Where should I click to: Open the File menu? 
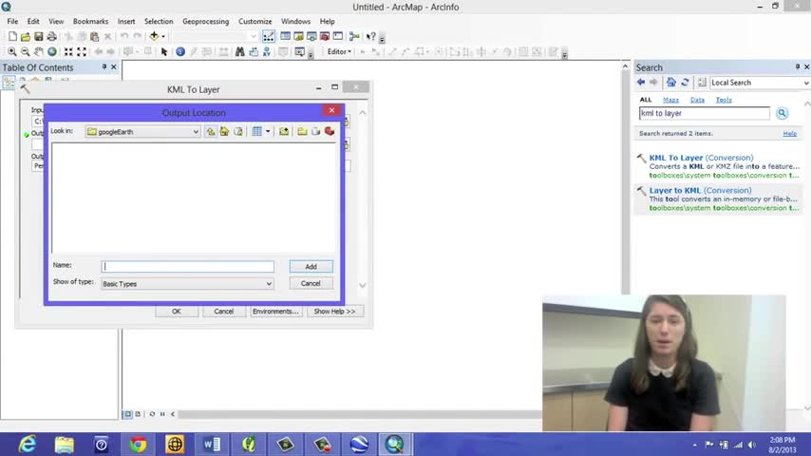click(x=12, y=21)
